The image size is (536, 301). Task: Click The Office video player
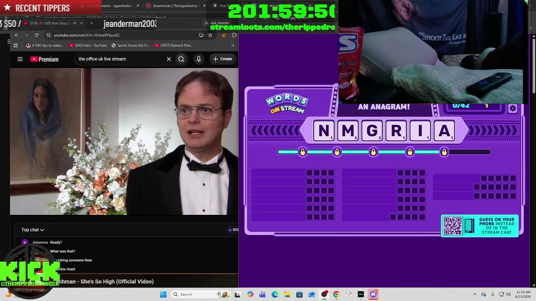(124, 141)
